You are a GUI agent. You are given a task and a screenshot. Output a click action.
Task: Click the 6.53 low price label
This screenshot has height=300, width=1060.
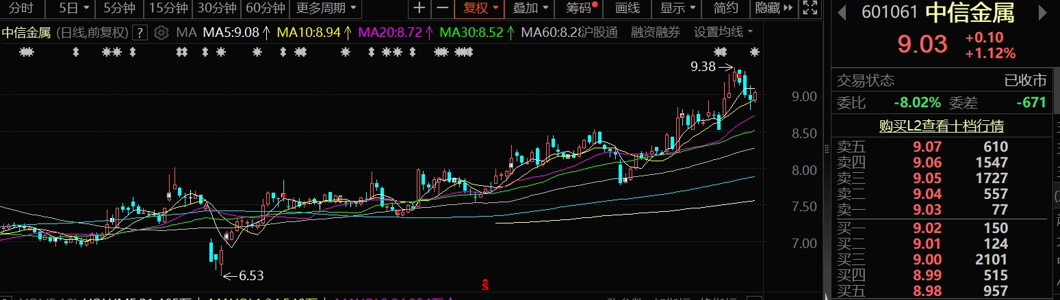coord(250,276)
